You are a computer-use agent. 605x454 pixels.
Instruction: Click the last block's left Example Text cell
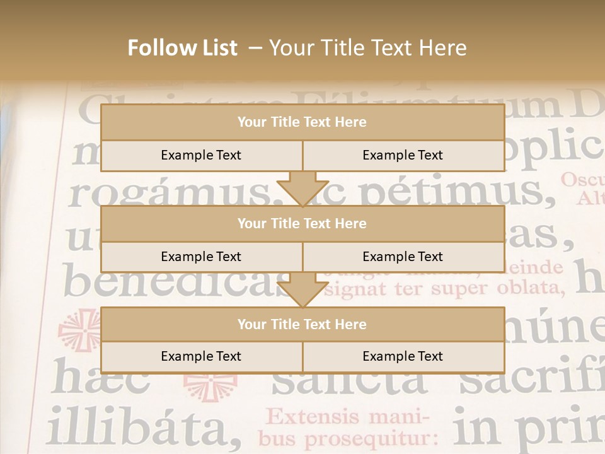click(202, 356)
